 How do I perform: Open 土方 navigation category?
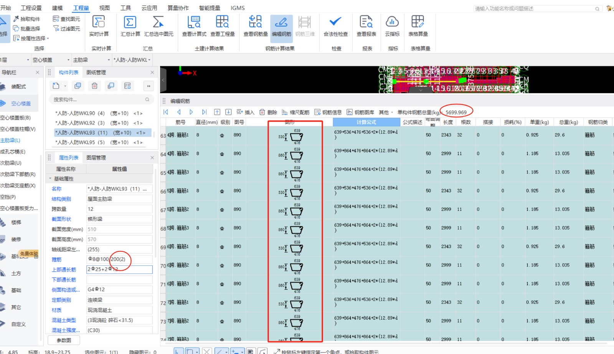coord(16,273)
